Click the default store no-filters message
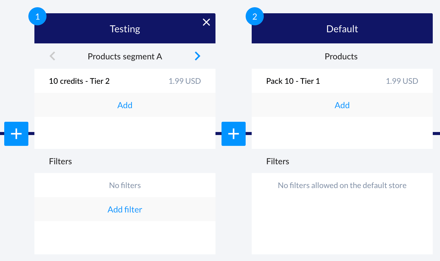 pyautogui.click(x=342, y=185)
